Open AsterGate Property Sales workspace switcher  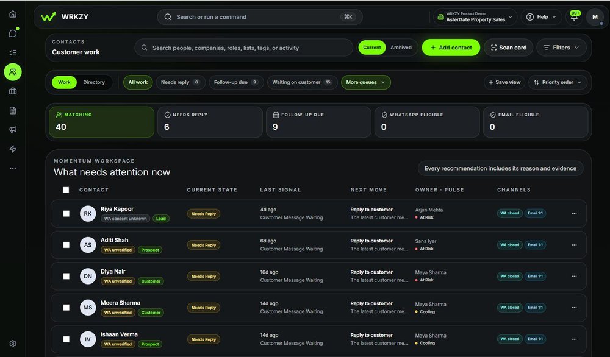[475, 17]
